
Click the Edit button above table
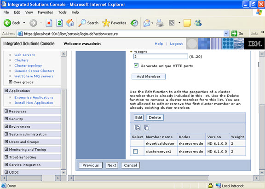139,118
